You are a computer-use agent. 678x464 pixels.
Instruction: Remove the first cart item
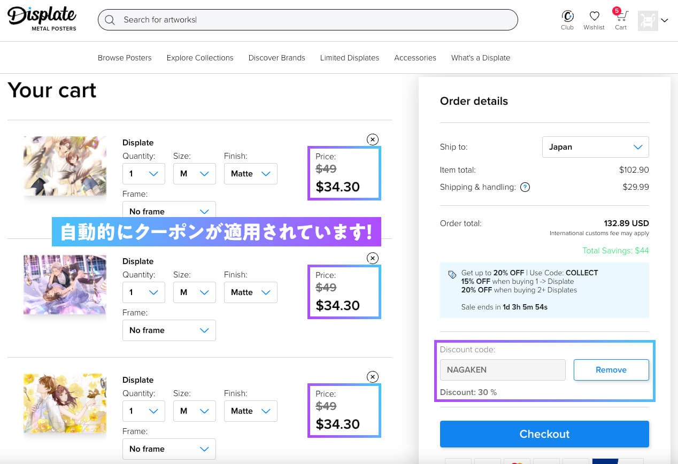coord(373,139)
